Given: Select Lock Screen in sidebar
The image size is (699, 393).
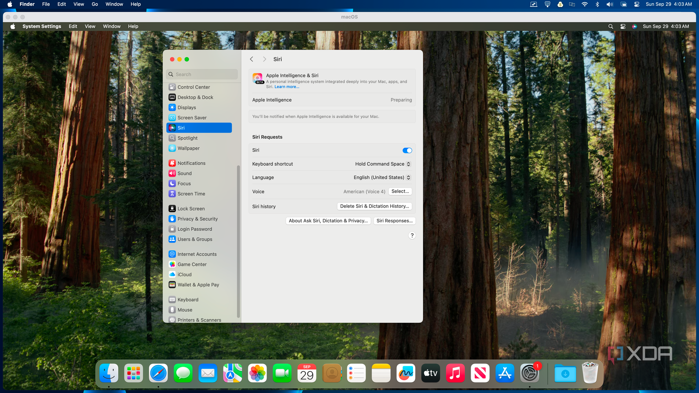Looking at the screenshot, I should (x=199, y=209).
